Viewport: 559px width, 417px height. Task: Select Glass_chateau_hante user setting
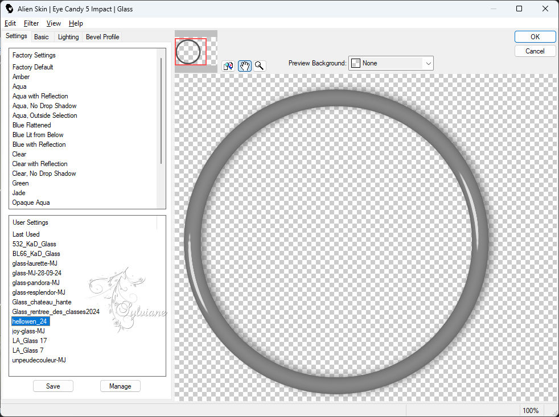[42, 302]
